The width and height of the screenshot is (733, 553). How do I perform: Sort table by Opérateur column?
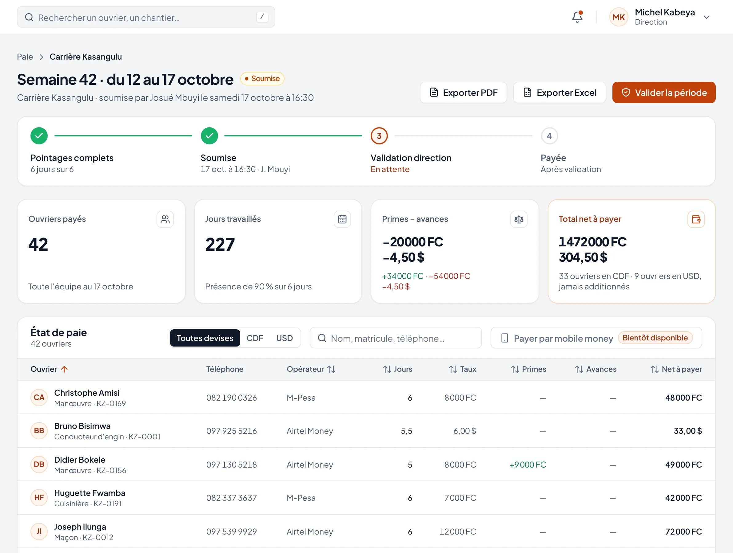(x=311, y=369)
